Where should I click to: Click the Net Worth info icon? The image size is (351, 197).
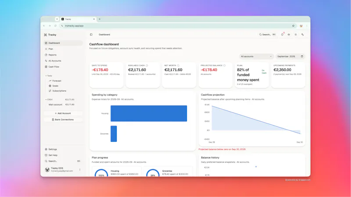pos(178,65)
